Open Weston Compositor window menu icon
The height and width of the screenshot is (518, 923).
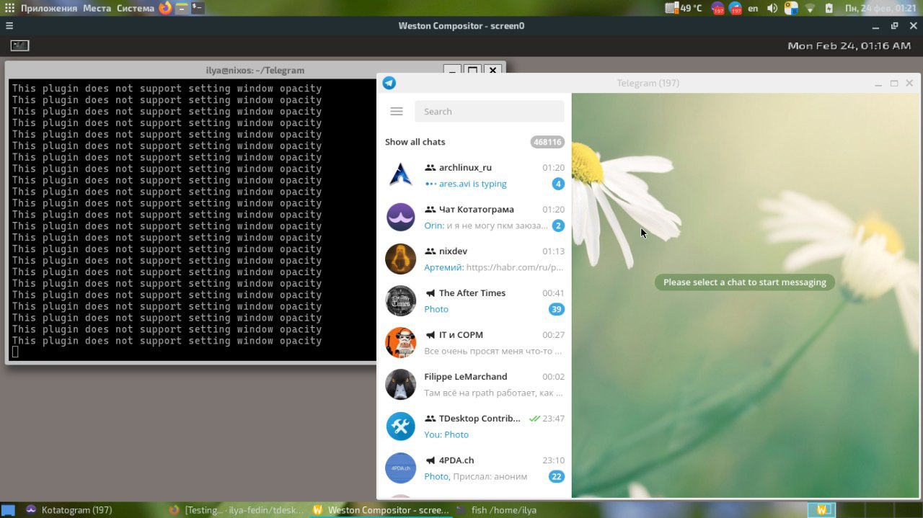(9, 25)
